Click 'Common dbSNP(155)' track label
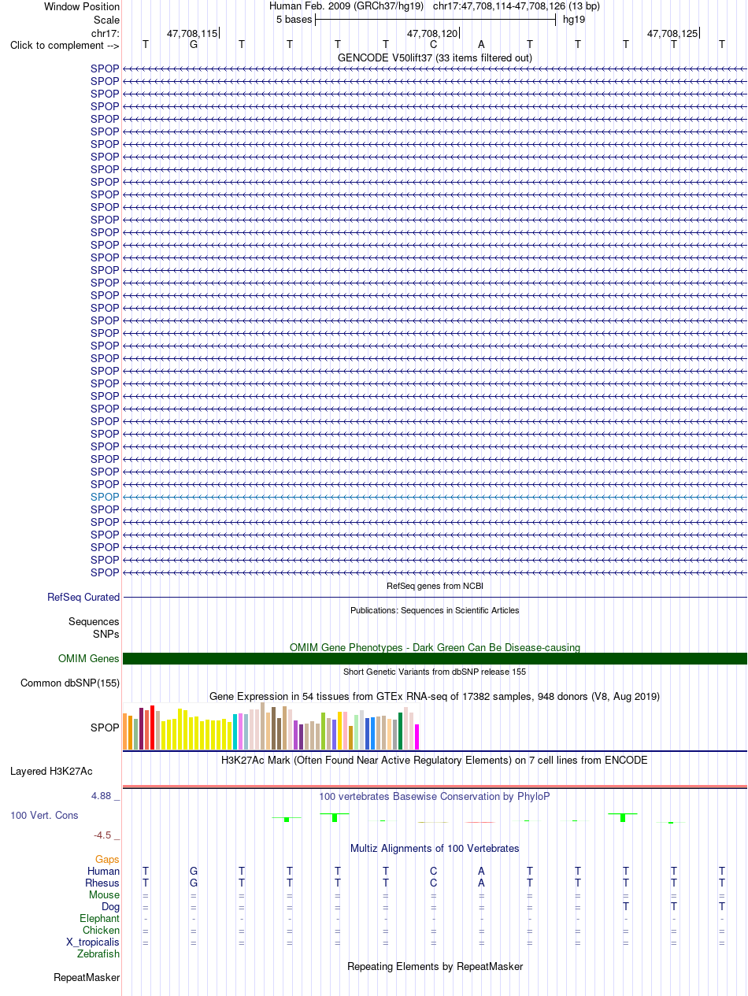 pyautogui.click(x=70, y=683)
